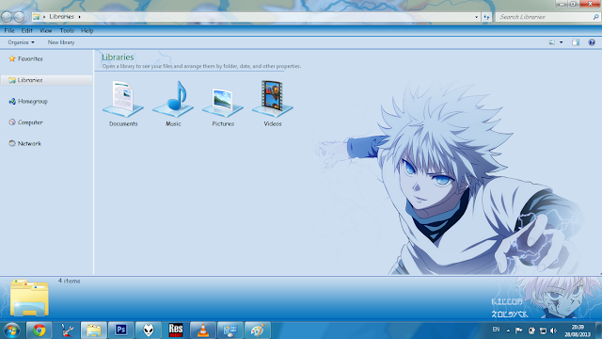Refresh the Libraries address bar
Image resolution: width=602 pixels, height=339 pixels.
(x=486, y=17)
